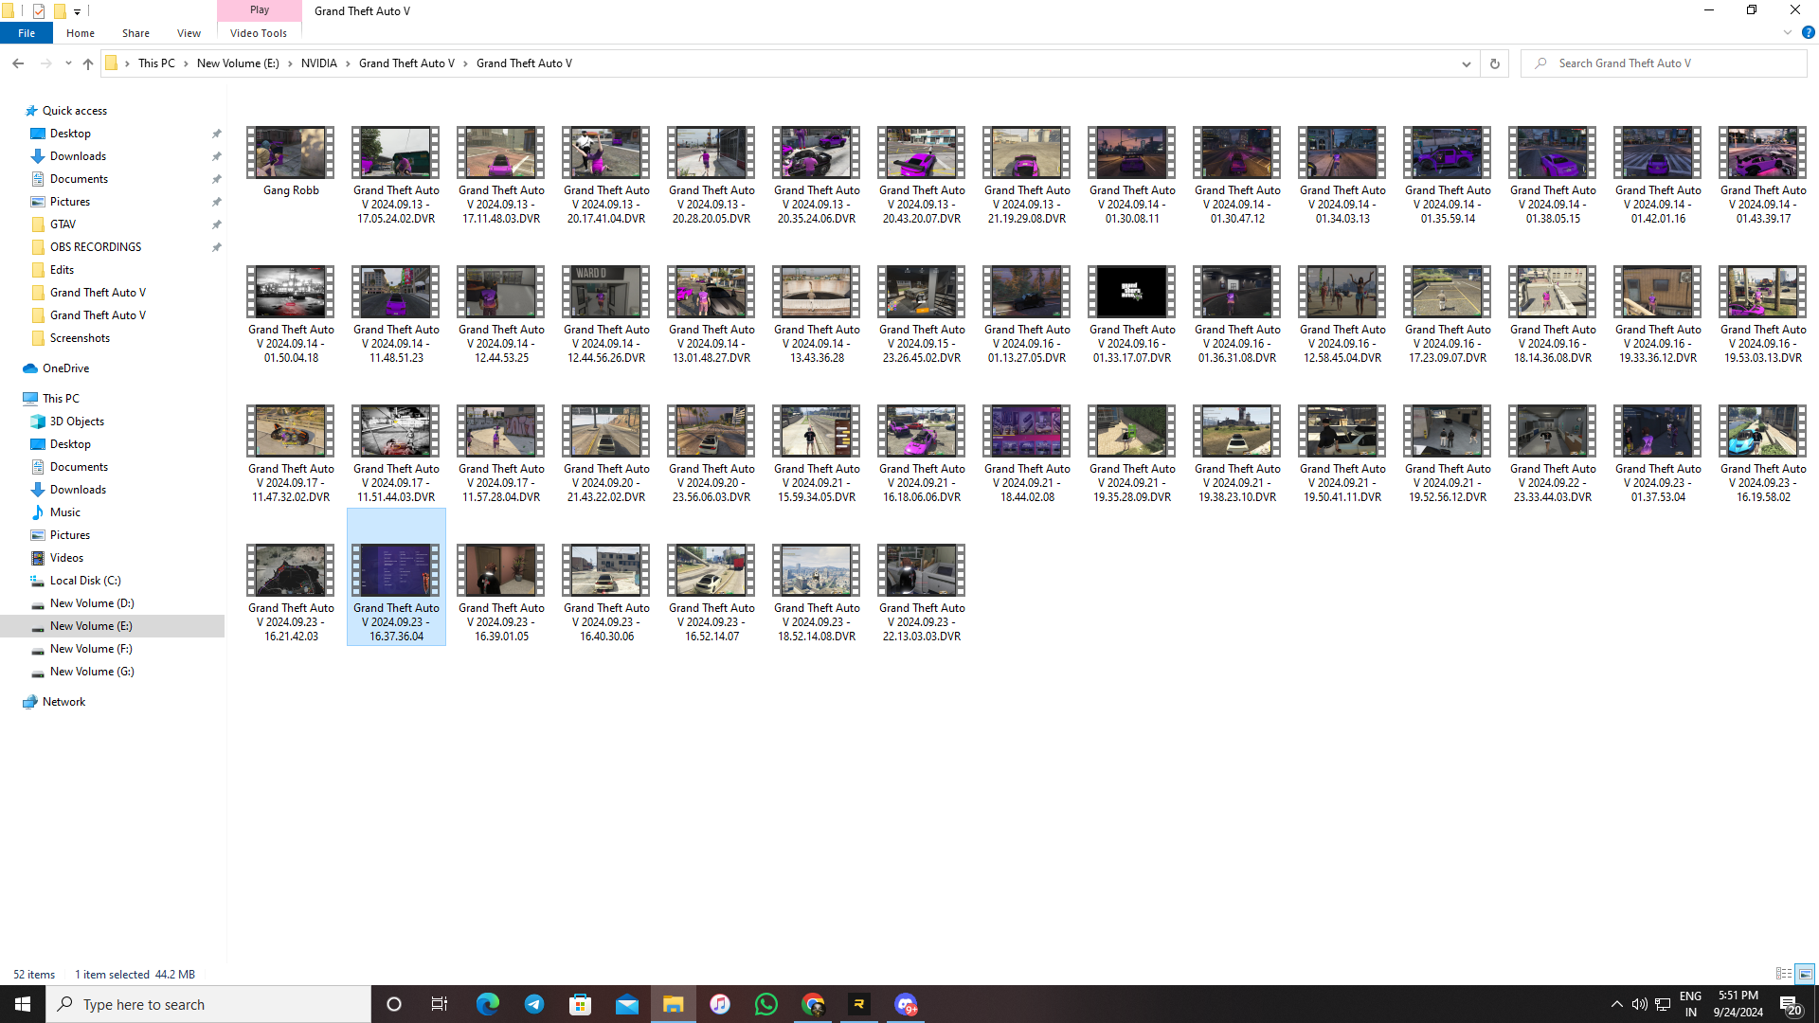Click the Refresh button beside address bar
Screen dimensions: 1819x1023
tap(1494, 63)
